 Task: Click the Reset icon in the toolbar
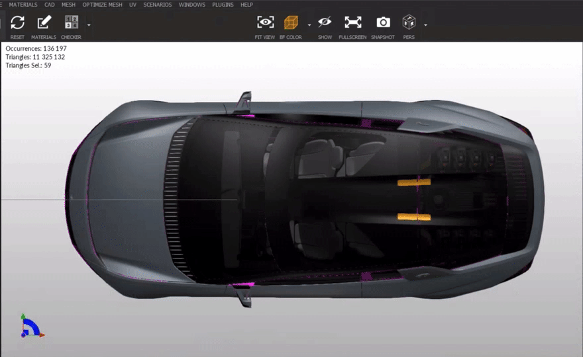pyautogui.click(x=17, y=22)
